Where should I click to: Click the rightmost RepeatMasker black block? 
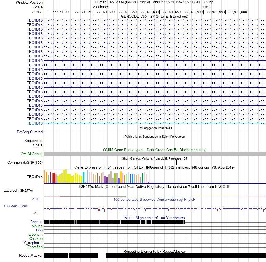tap(206, 255)
